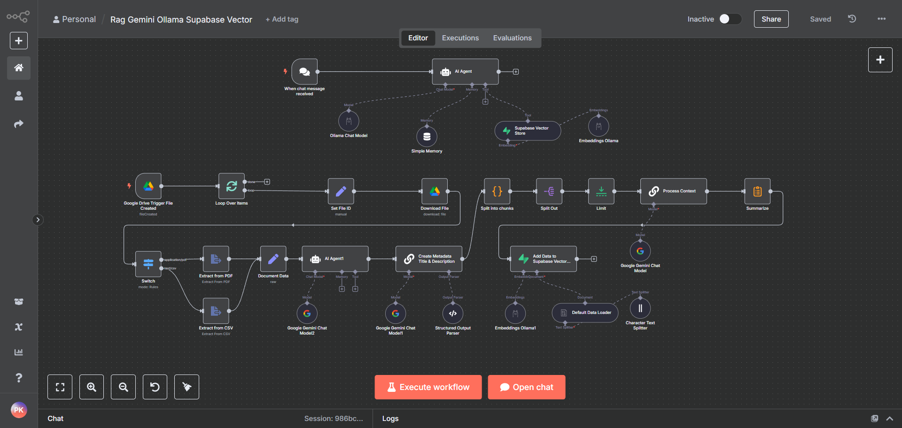Open workflow history icon

pos(852,19)
